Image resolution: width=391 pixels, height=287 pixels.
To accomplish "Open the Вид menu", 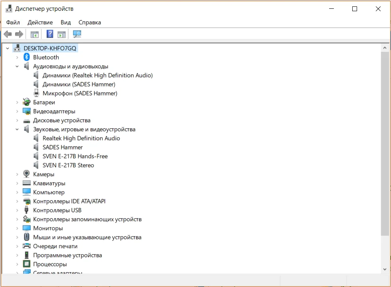I will [x=65, y=22].
